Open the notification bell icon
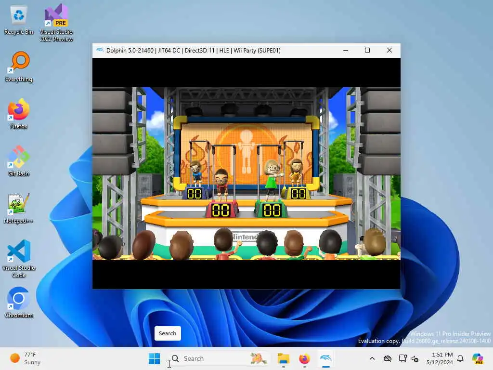 (x=460, y=358)
